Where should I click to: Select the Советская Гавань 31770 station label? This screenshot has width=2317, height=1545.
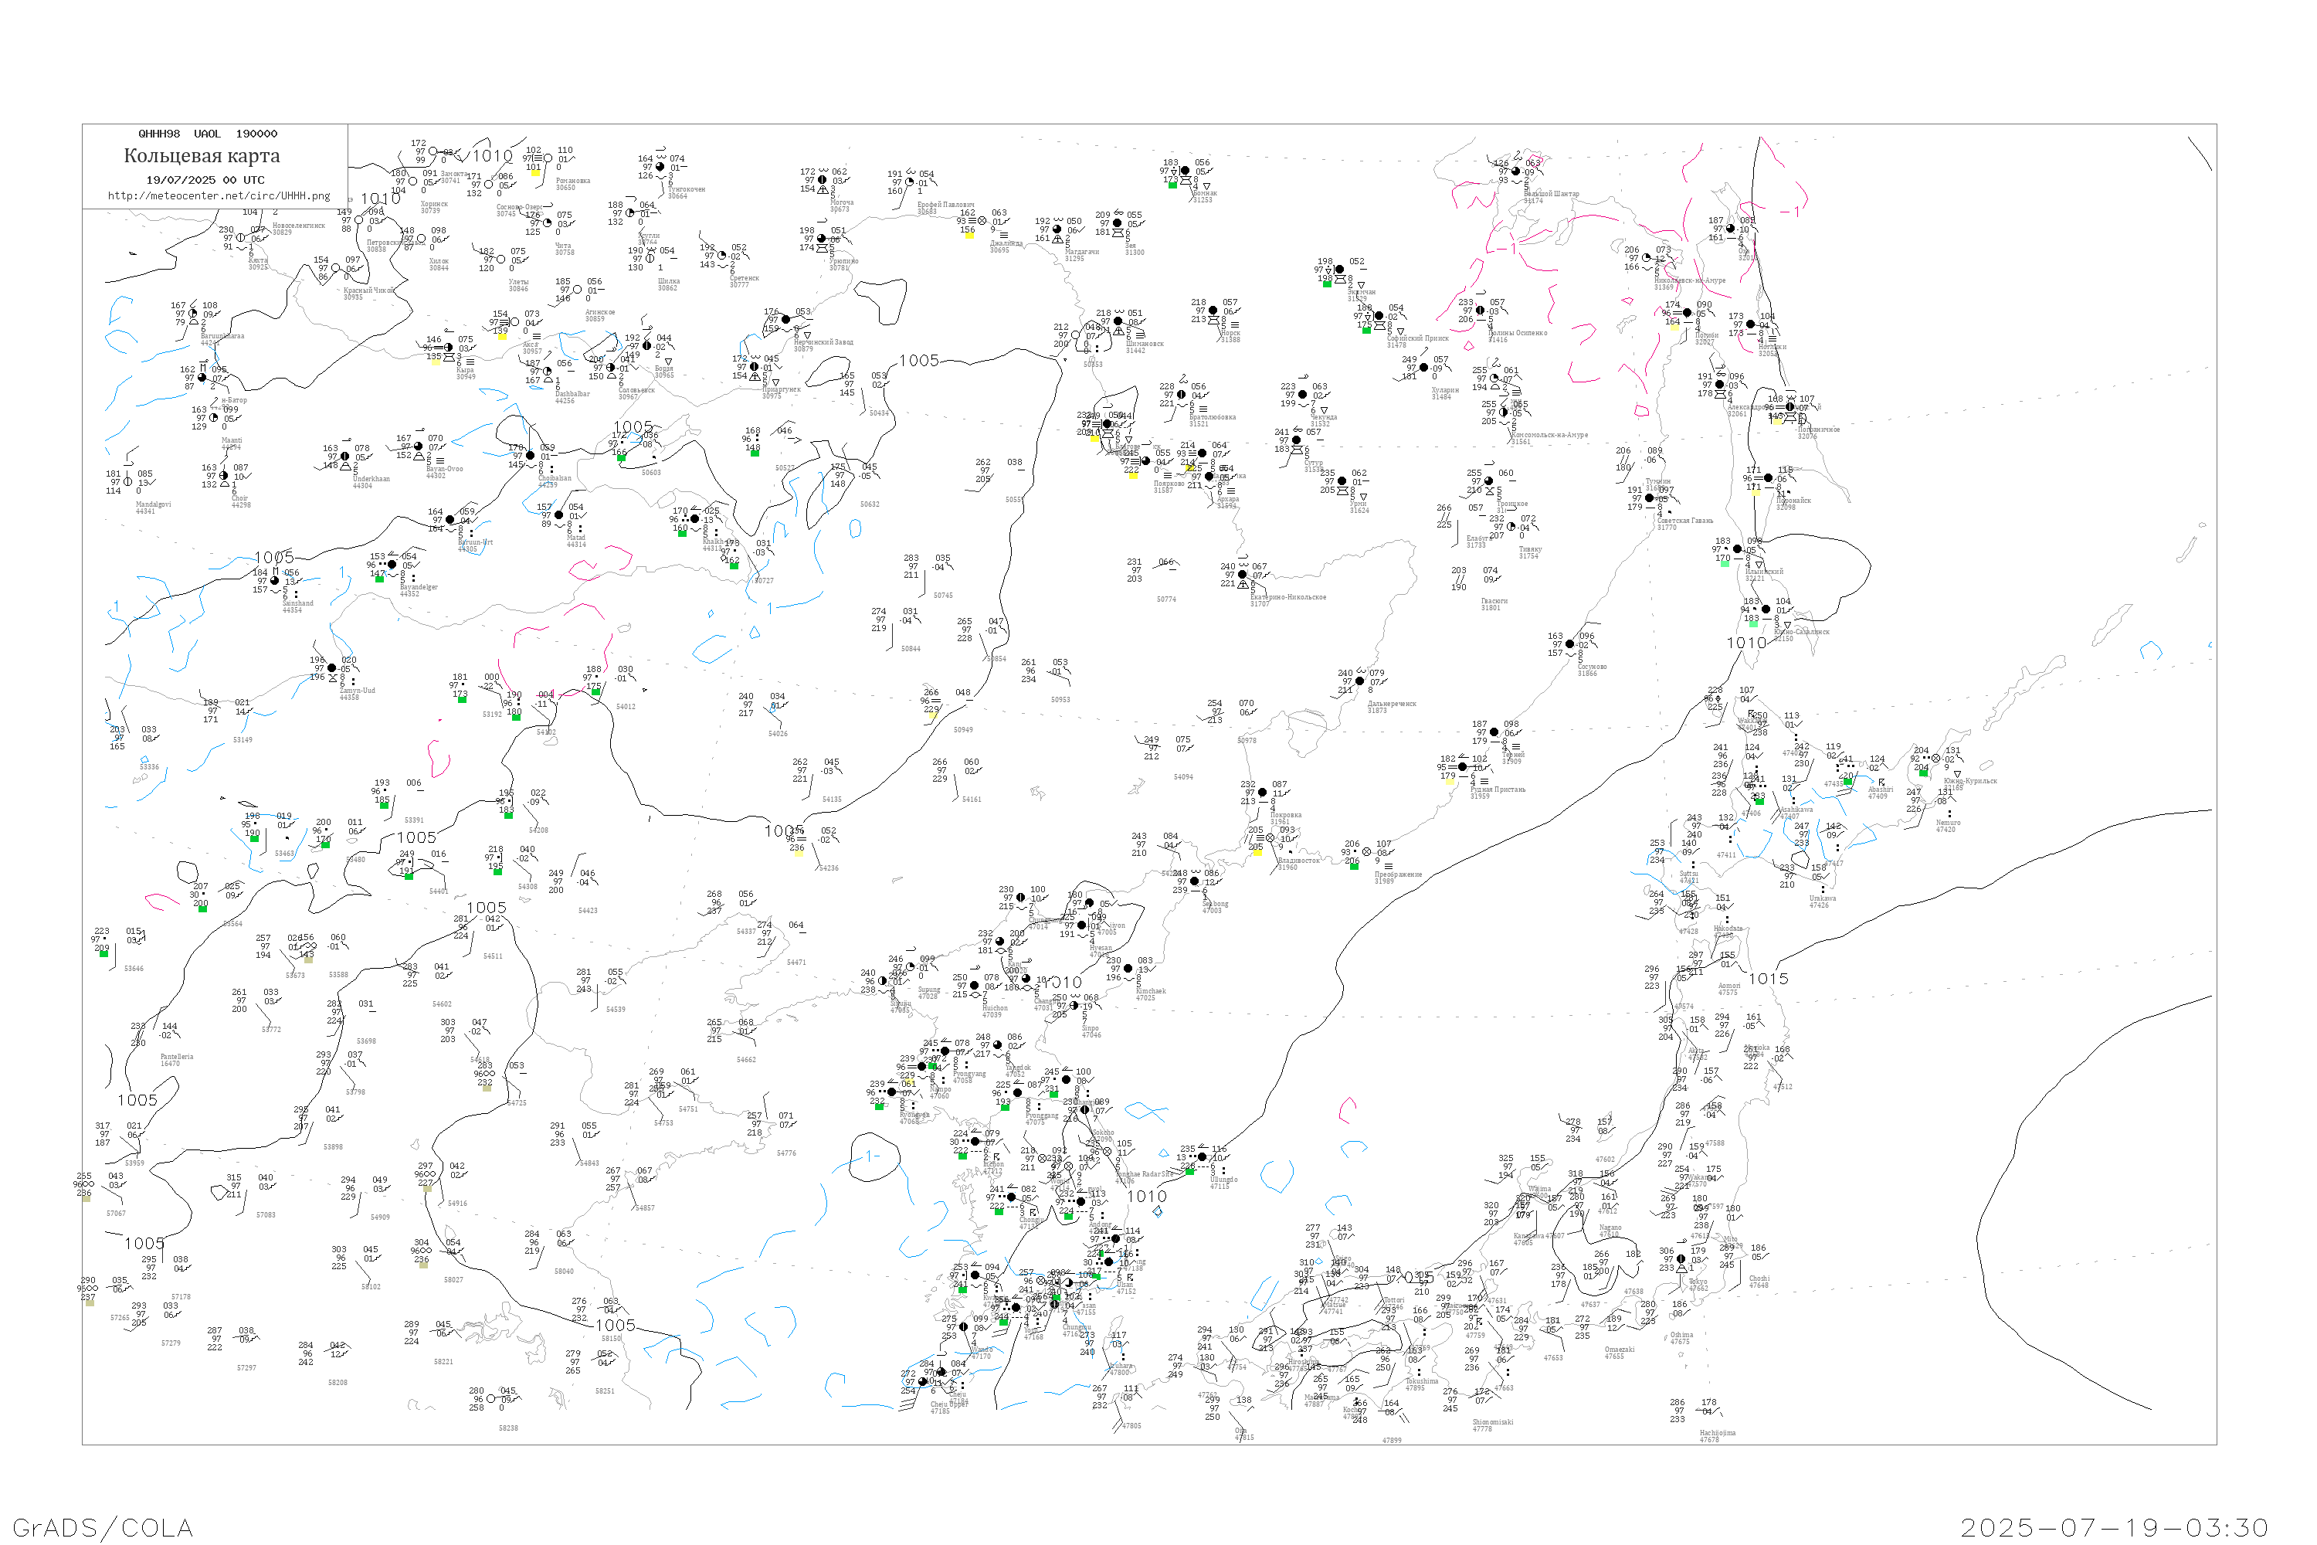(x=1684, y=523)
